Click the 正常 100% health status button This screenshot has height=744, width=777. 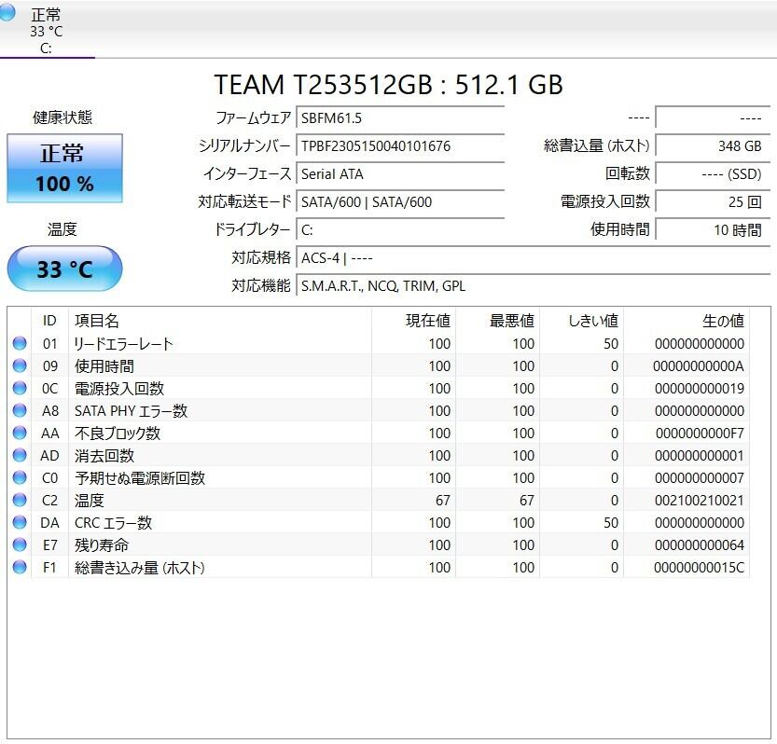64,169
